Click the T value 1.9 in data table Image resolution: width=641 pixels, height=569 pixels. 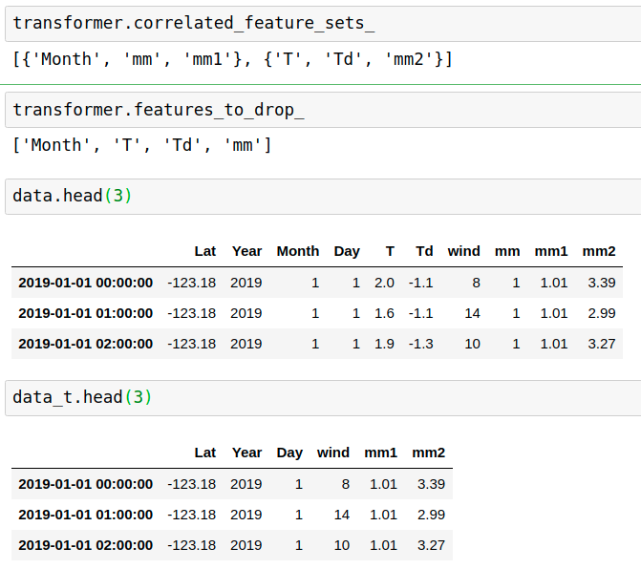pyautogui.click(x=384, y=344)
